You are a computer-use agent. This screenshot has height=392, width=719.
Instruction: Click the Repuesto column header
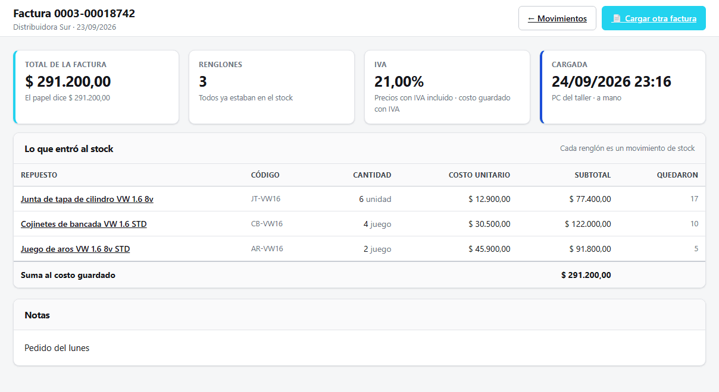(x=39, y=175)
